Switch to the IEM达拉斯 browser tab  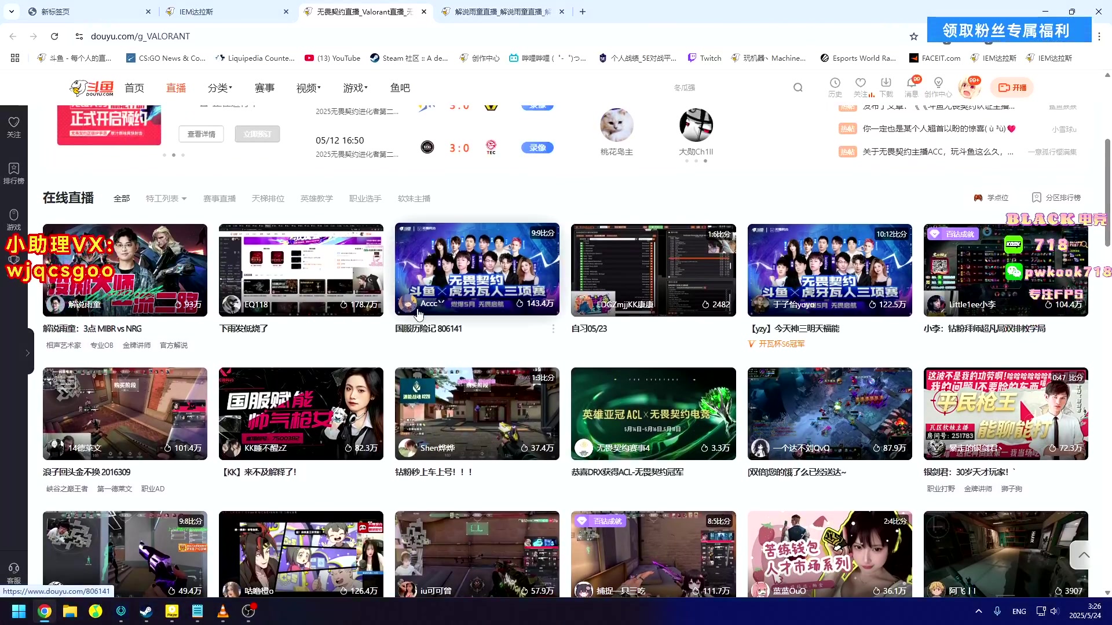[x=227, y=12]
